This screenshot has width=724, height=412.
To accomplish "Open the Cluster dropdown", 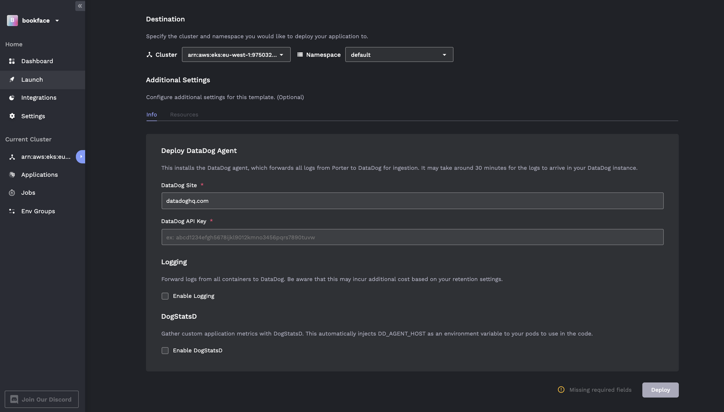I will 236,55.
